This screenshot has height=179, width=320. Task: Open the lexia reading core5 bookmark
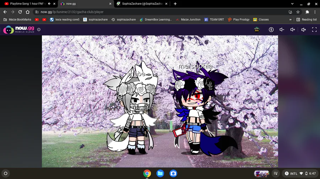(65, 19)
